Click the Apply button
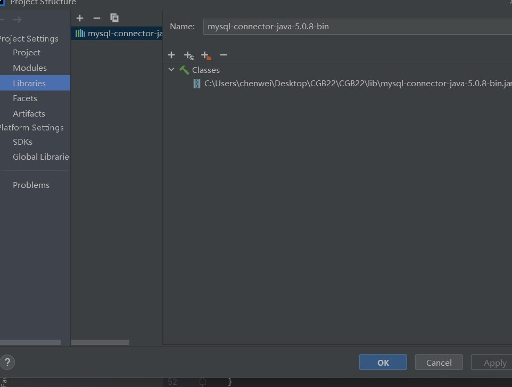The height and width of the screenshot is (387, 512). [491, 362]
